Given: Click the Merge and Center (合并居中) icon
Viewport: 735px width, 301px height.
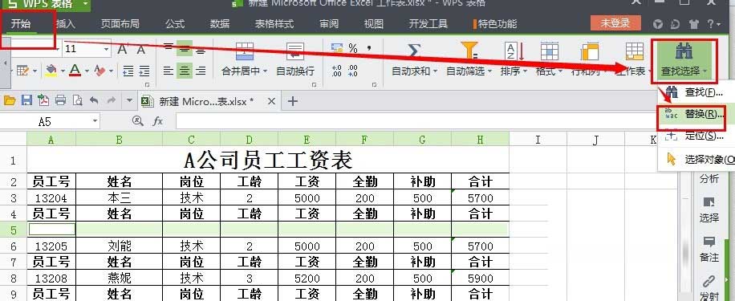Looking at the screenshot, I should [244, 51].
